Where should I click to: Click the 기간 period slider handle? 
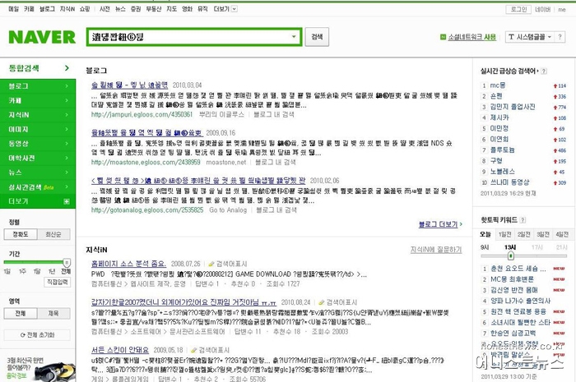(x=67, y=263)
